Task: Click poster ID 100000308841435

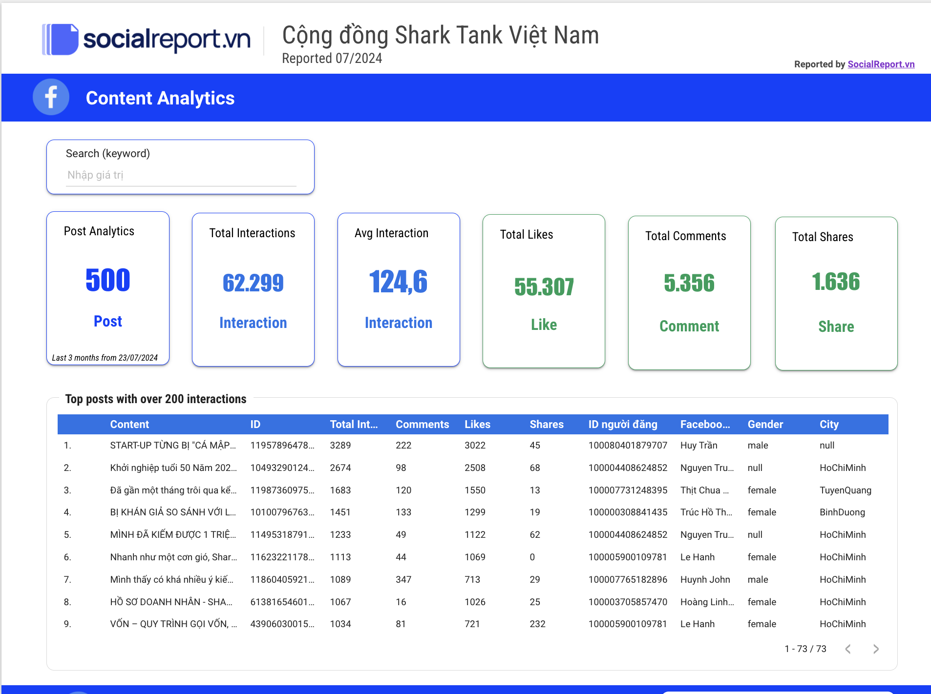Action: (628, 512)
